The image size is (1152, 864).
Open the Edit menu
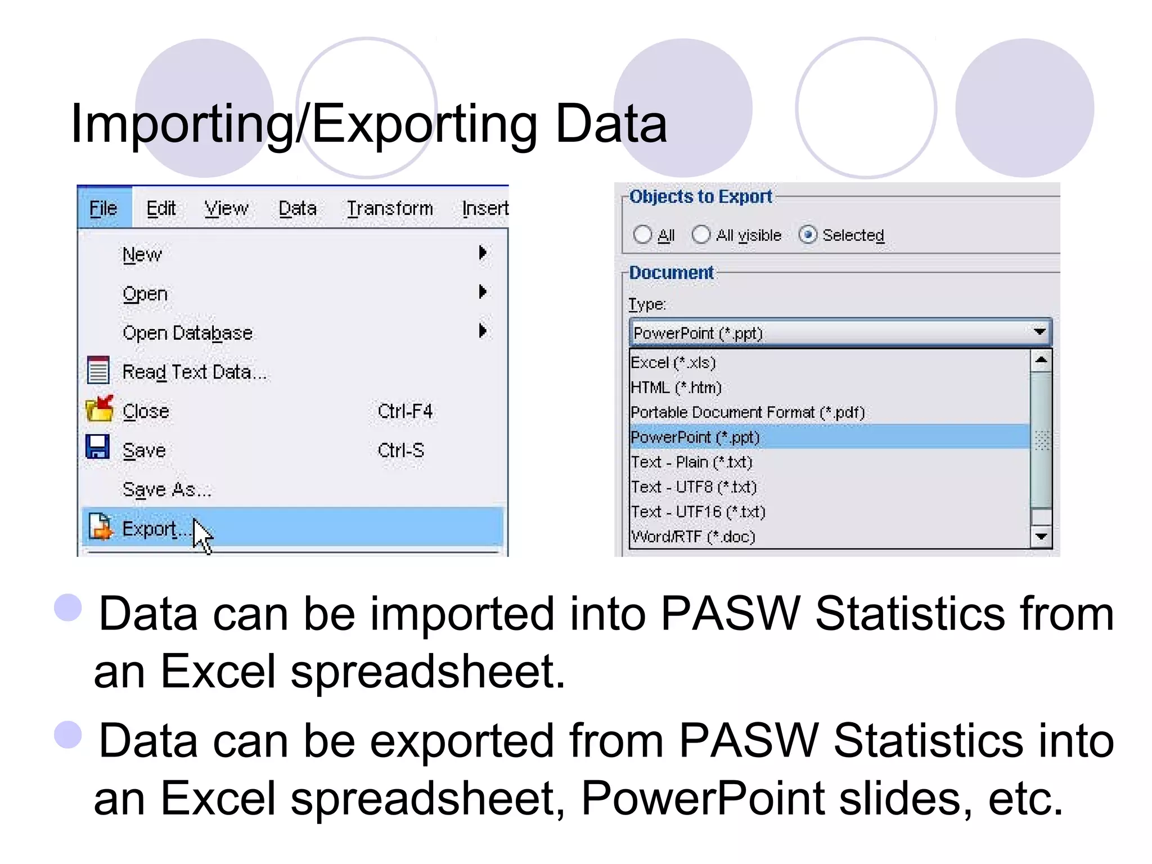(161, 208)
